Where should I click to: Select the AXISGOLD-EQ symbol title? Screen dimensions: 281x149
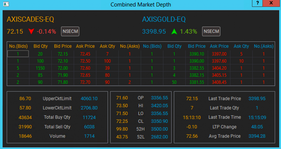coord(164,19)
